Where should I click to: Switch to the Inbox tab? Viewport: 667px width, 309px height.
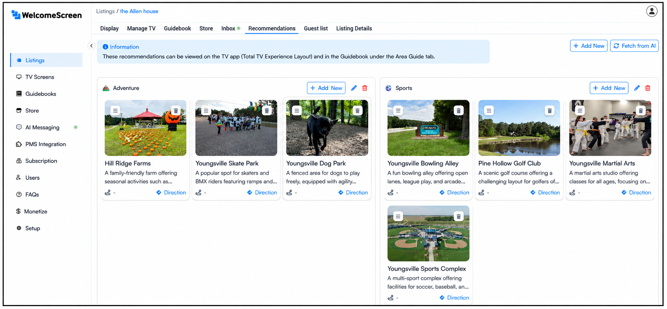pyautogui.click(x=231, y=28)
